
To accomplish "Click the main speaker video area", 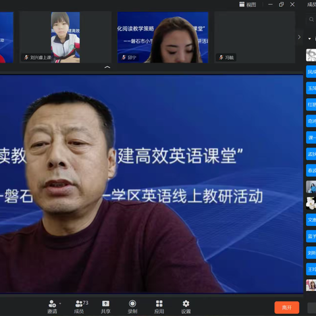I will (151, 184).
